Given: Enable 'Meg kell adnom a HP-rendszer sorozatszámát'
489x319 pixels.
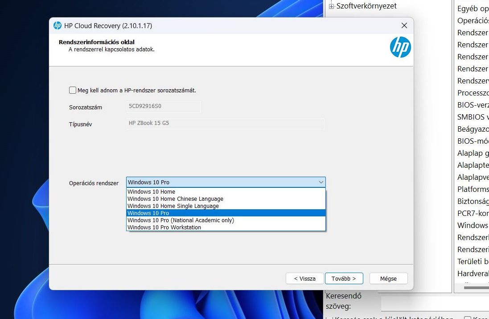Looking at the screenshot, I should 72,90.
